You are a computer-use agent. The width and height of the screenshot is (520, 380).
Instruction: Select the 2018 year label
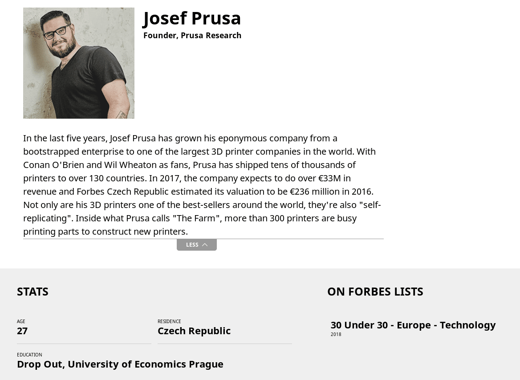pyautogui.click(x=336, y=333)
